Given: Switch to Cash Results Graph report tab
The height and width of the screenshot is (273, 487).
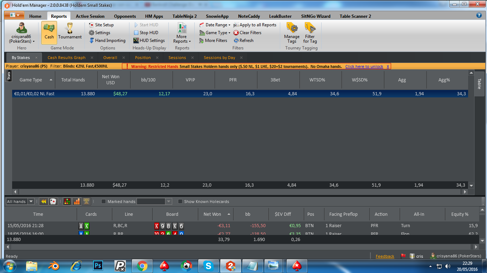Looking at the screenshot, I should point(66,58).
